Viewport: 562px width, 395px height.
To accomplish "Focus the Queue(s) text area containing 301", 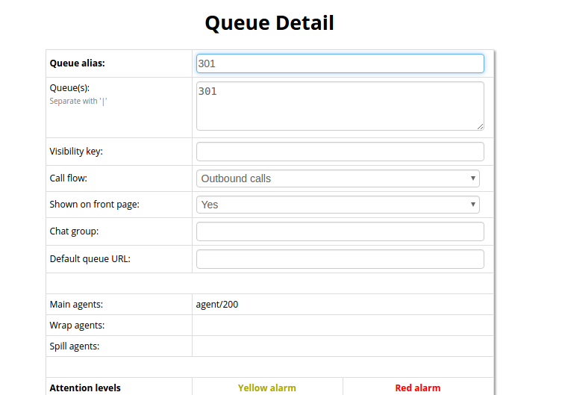I will 340,105.
